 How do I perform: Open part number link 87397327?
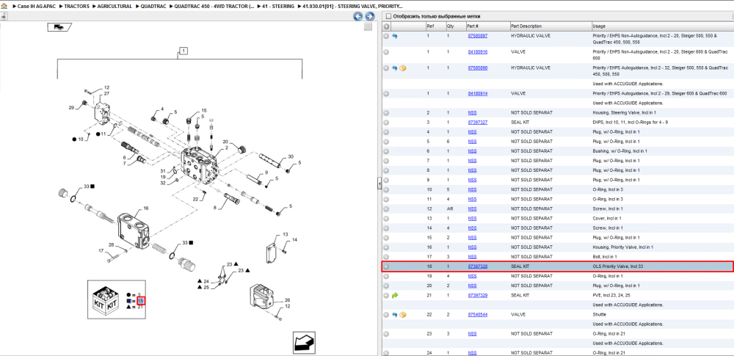(x=478, y=123)
